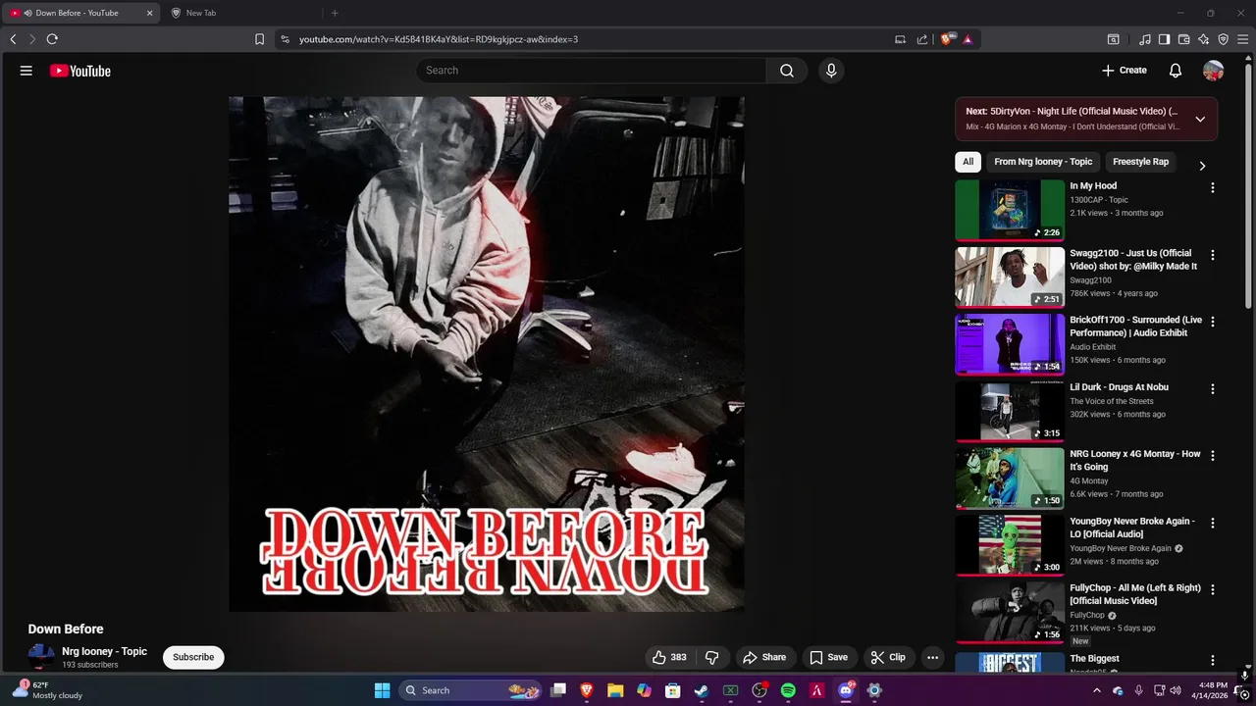Reload the page in browser toolbar
The height and width of the screenshot is (706, 1256).
click(x=52, y=39)
